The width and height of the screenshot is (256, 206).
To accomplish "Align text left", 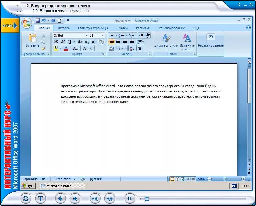I will [111, 42].
